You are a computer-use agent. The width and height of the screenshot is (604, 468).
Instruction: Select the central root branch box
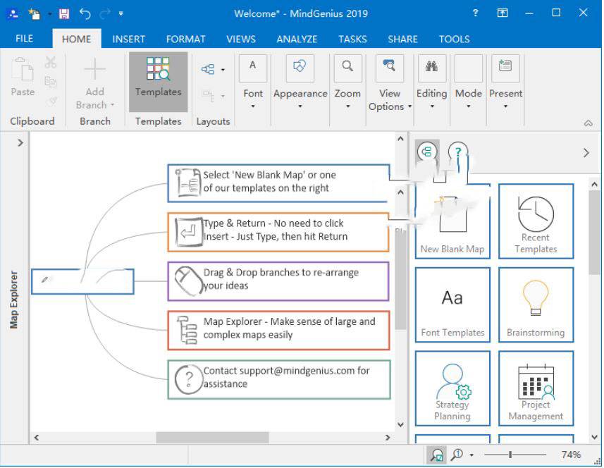[82, 281]
